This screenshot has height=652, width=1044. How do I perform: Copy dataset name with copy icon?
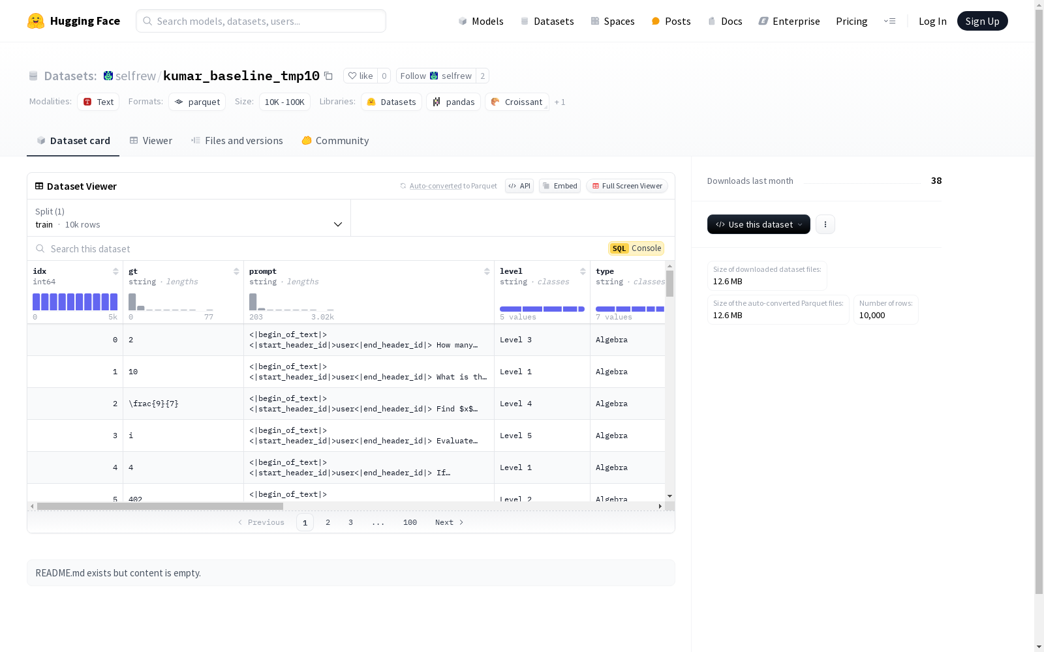point(329,76)
